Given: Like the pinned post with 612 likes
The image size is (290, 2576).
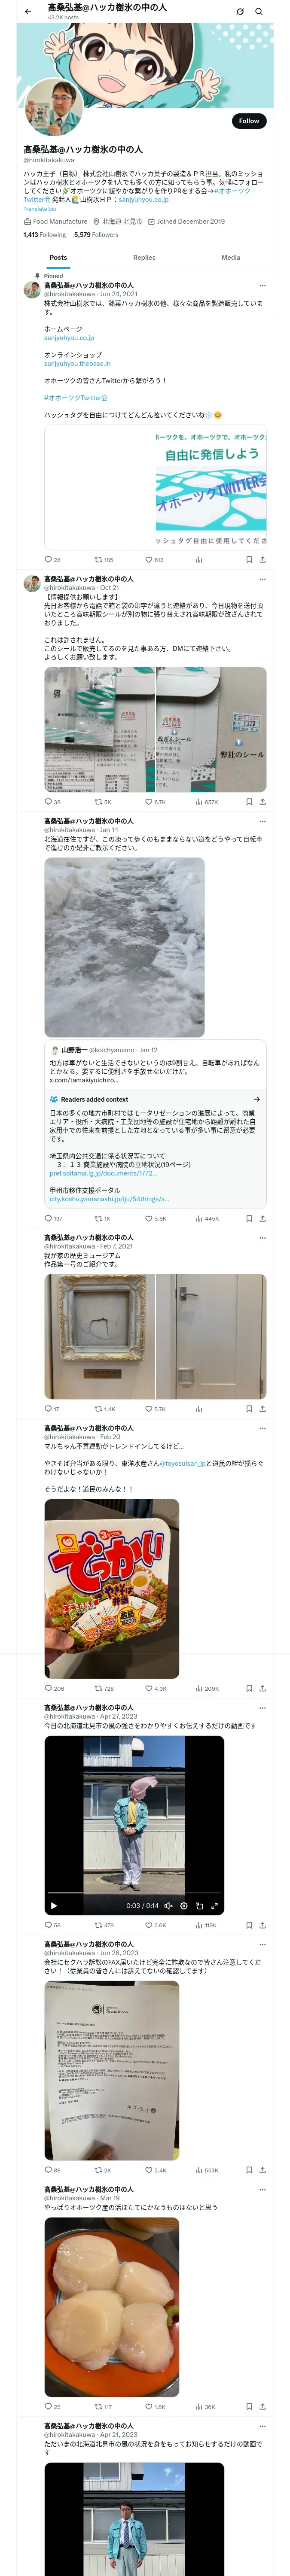Looking at the screenshot, I should click(153, 560).
